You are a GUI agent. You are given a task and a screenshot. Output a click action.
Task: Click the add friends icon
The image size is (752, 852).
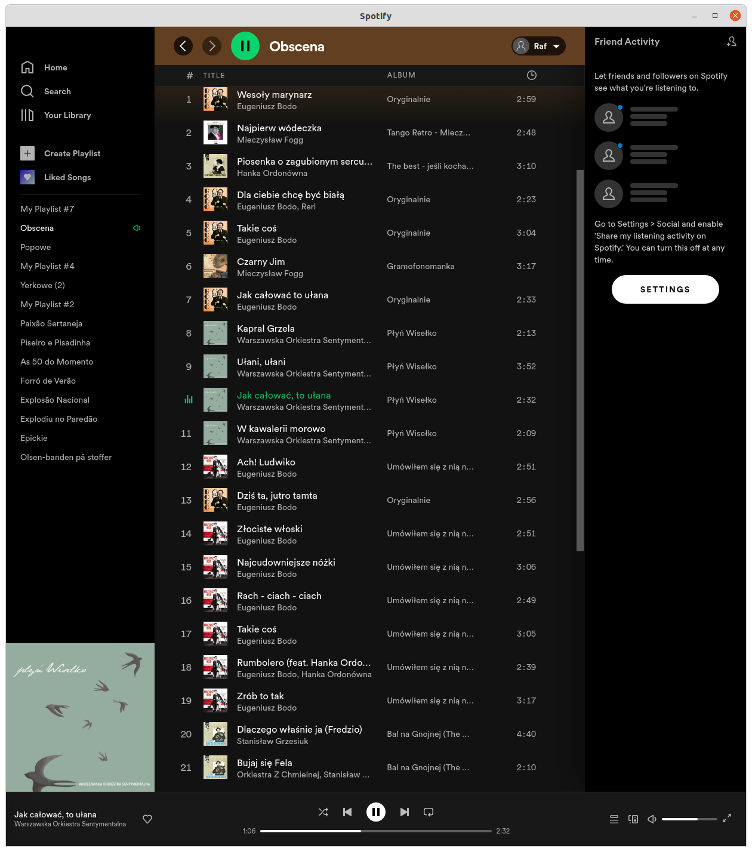click(x=732, y=42)
